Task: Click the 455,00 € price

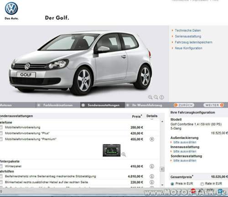Action: (x=137, y=139)
